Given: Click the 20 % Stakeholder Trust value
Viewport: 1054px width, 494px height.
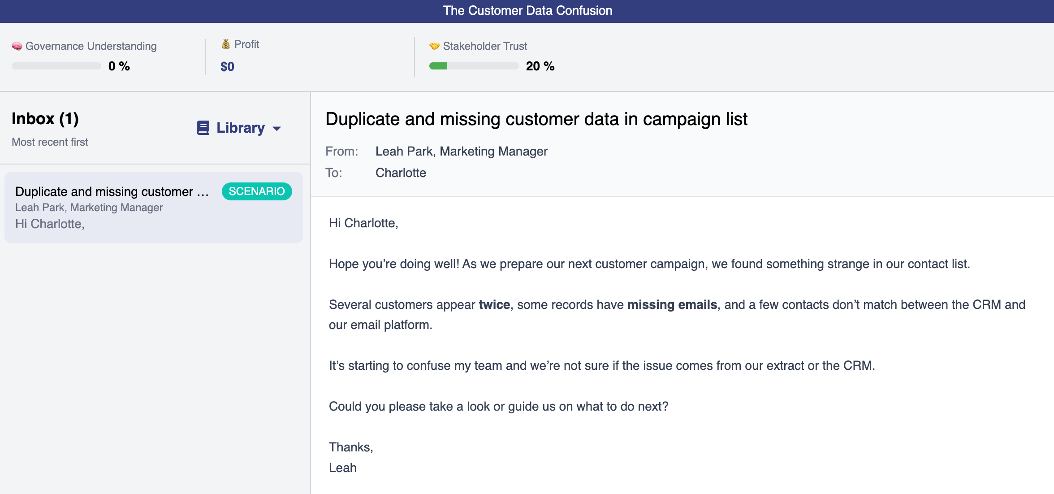Looking at the screenshot, I should 540,66.
